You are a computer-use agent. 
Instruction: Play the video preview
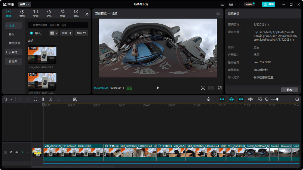point(158,88)
